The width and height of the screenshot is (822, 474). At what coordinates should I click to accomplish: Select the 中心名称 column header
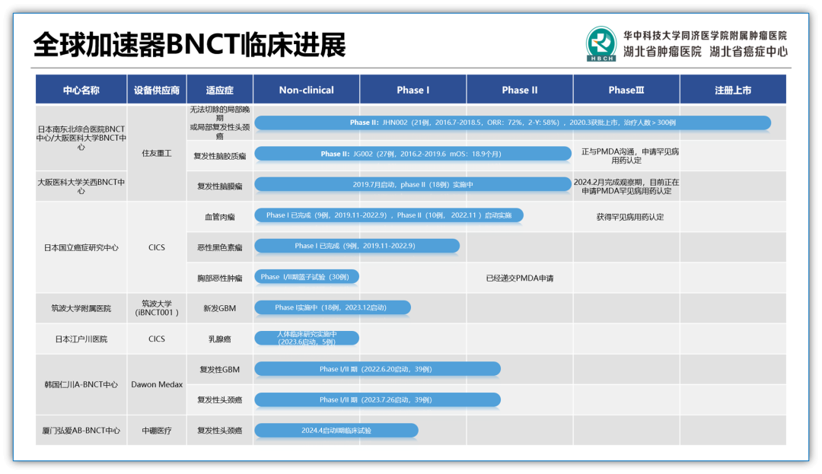81,90
